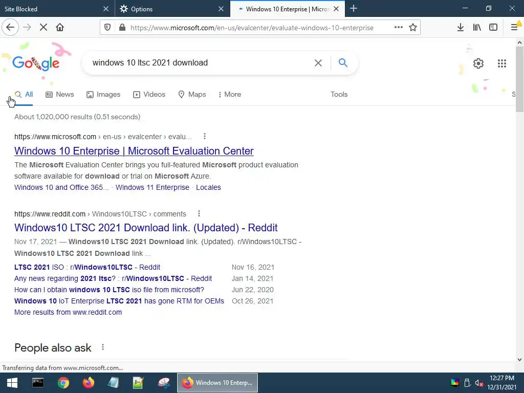Open the Library bookmarks and history icon
The image size is (524, 393).
(x=477, y=28)
